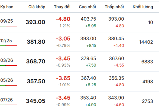Click the Thay đổi column header
159x112 pixels.
[x=62, y=7]
